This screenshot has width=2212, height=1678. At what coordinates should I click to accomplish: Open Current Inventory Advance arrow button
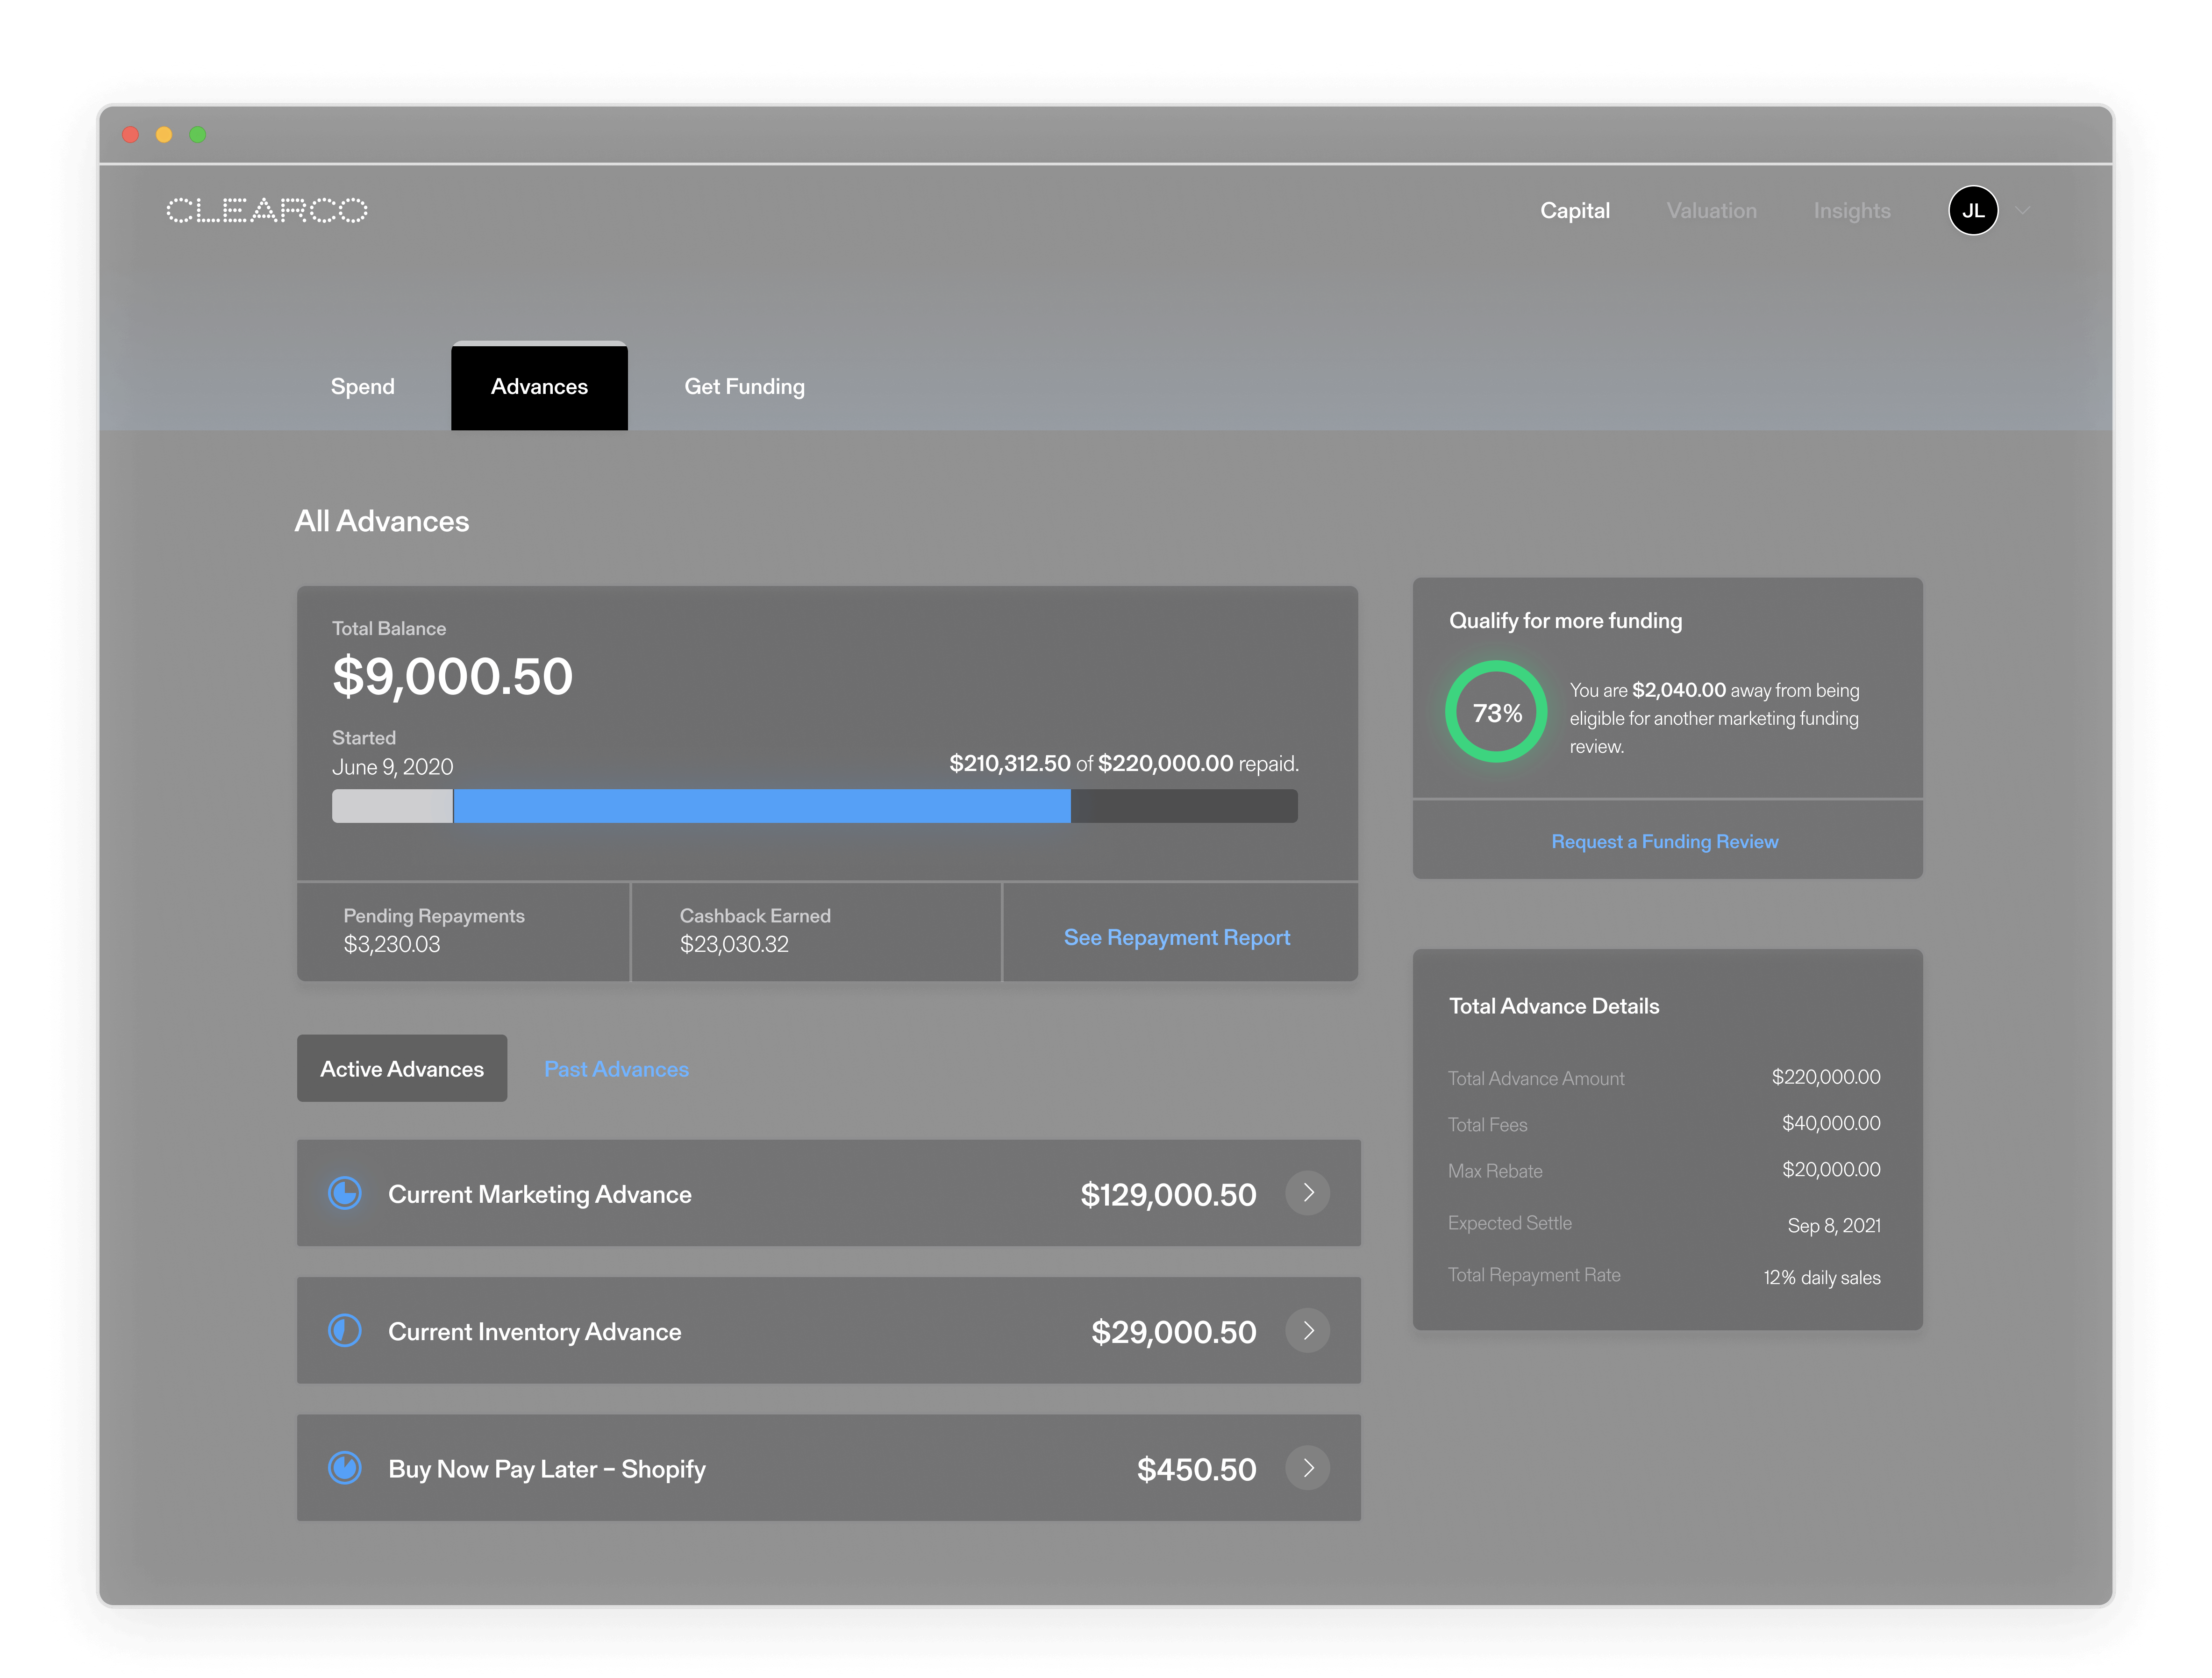[1307, 1330]
